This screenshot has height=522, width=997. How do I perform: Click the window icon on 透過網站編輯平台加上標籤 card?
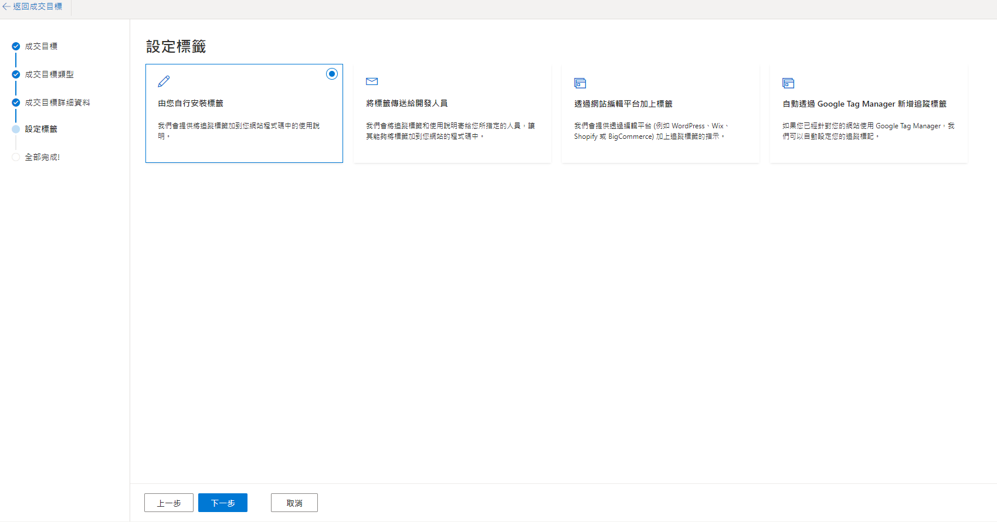pyautogui.click(x=580, y=83)
